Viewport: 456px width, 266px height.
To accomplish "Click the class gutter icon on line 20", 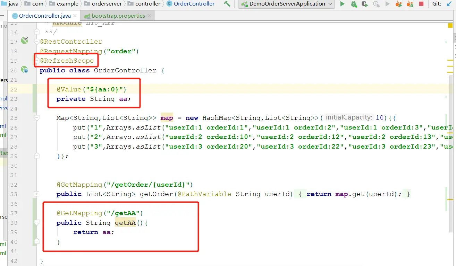I will pos(24,70).
